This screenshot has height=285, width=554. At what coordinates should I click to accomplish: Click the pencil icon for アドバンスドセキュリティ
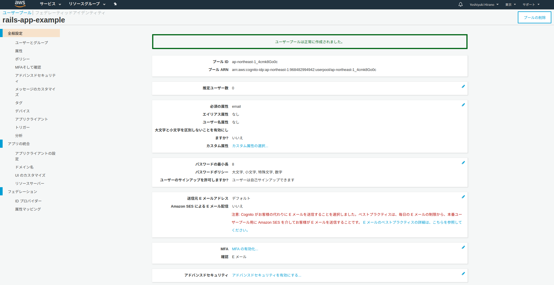click(463, 274)
